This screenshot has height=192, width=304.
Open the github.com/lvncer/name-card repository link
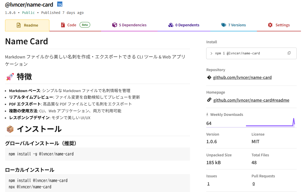tap(242, 77)
